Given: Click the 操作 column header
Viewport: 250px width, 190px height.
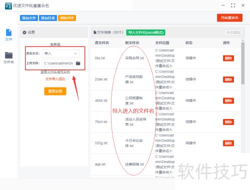Looking at the screenshot, I should 226,43.
